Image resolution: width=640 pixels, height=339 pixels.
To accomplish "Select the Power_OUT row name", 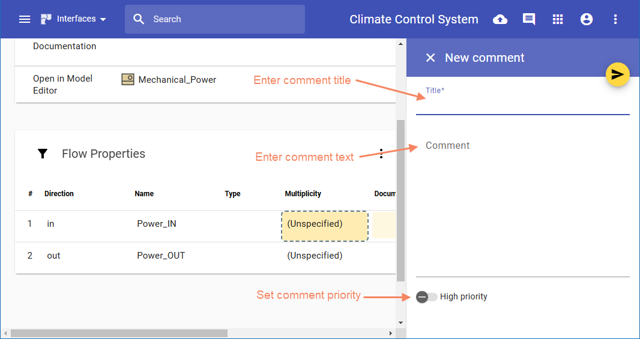I will coord(161,256).
